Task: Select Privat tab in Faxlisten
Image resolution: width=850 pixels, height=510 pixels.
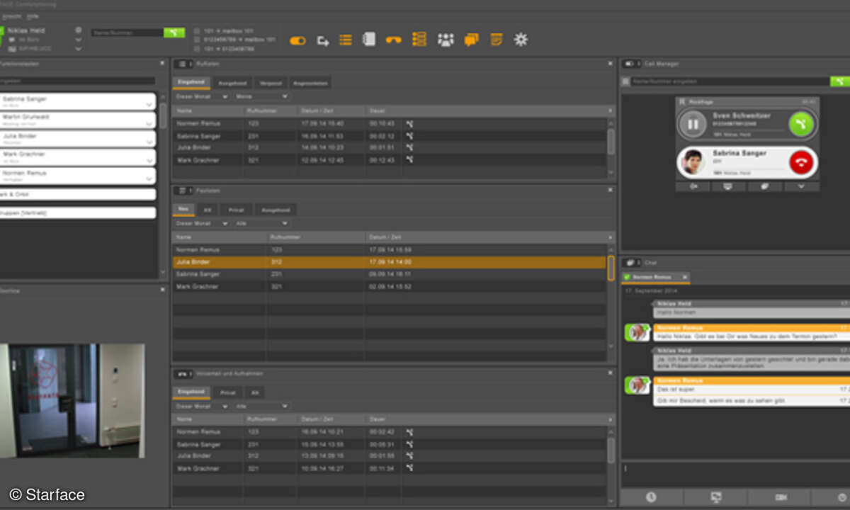Action: coord(236,210)
